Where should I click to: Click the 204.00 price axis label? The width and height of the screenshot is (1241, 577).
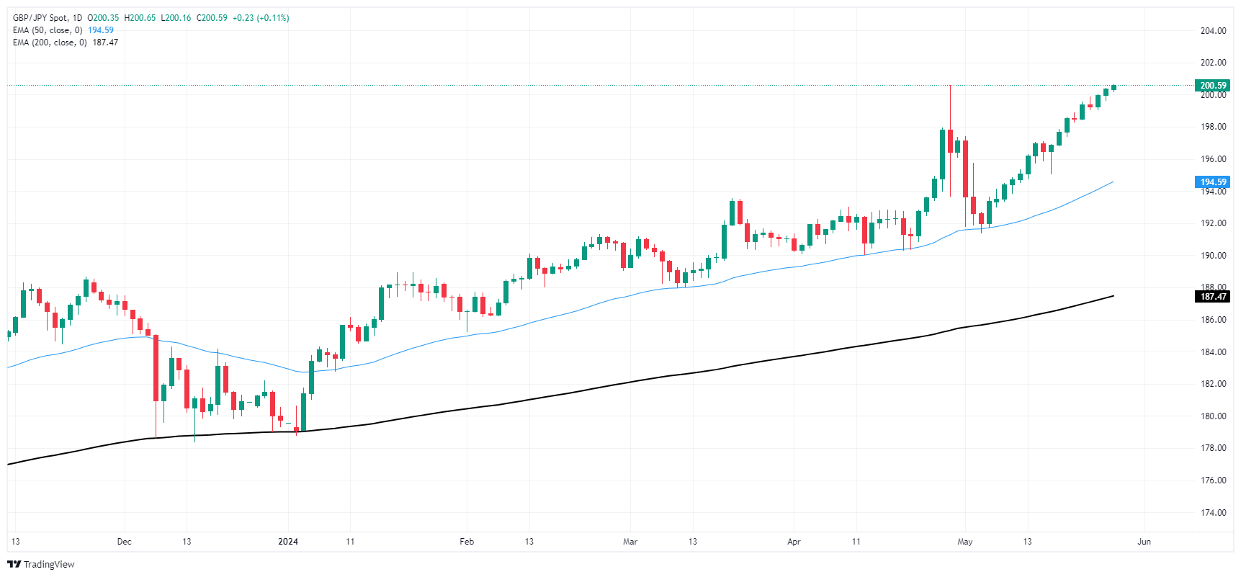pos(1213,31)
